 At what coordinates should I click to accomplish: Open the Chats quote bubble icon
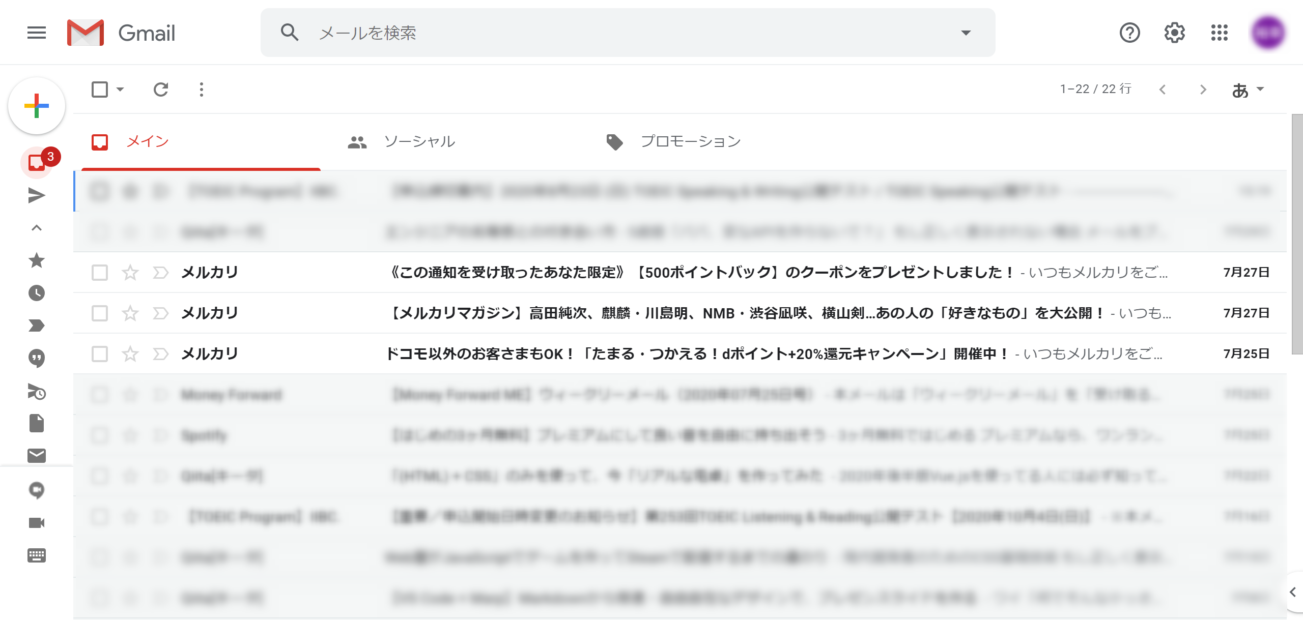(x=37, y=358)
